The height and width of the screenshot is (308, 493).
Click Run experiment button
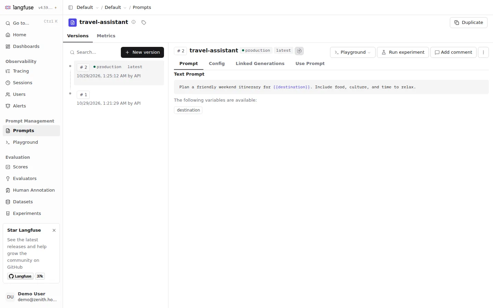click(x=403, y=52)
